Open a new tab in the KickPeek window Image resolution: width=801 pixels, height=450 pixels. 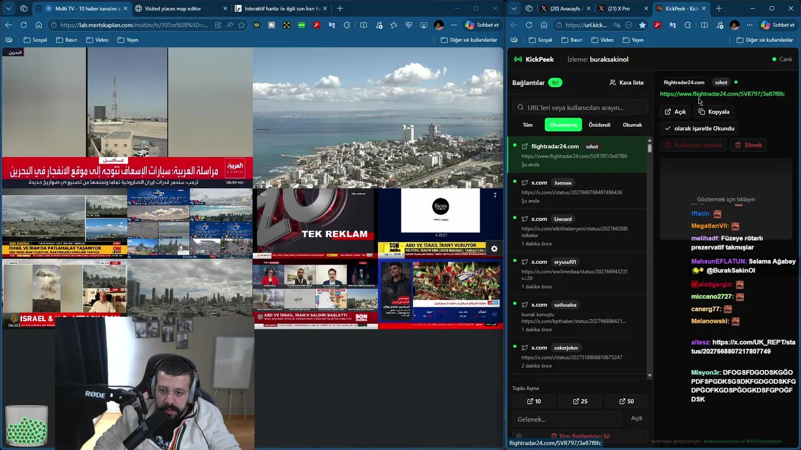(x=718, y=8)
